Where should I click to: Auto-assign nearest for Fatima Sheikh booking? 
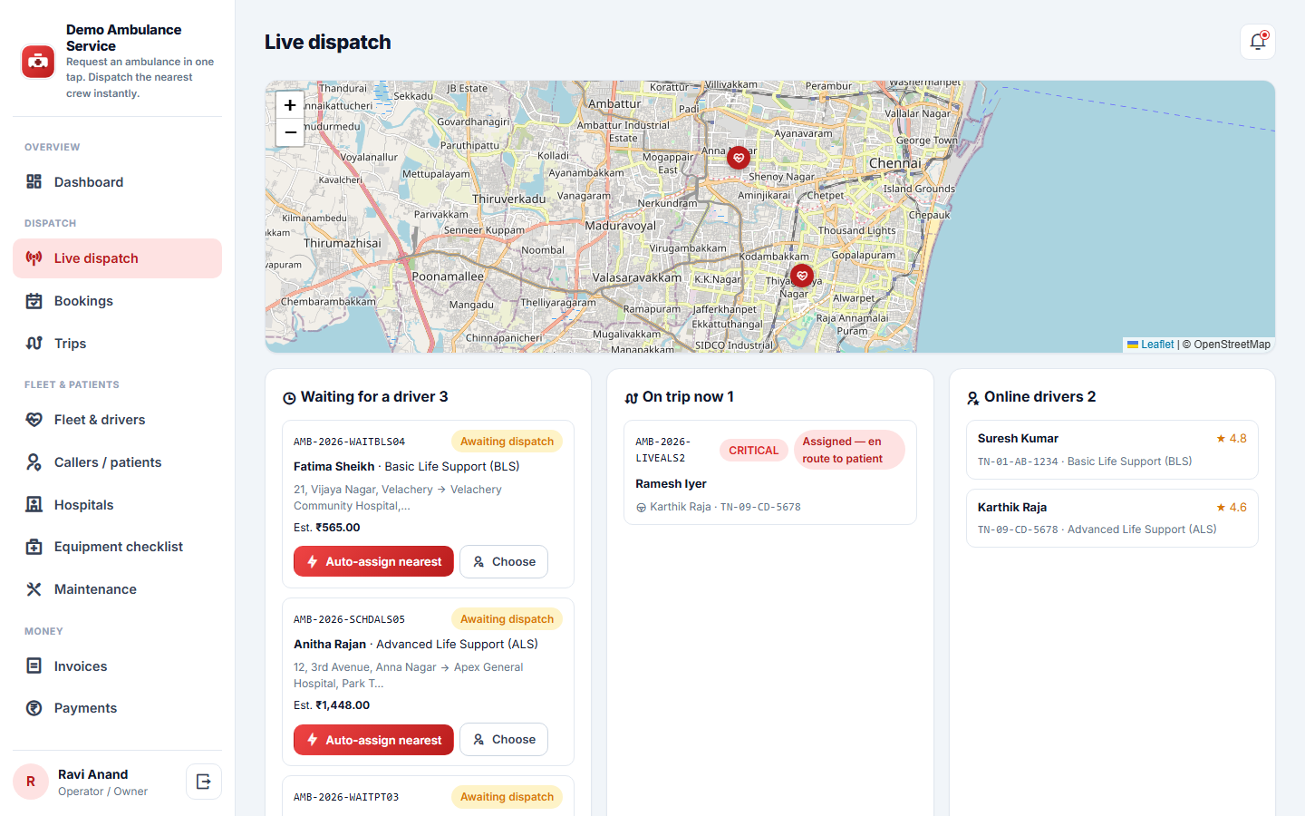373,561
